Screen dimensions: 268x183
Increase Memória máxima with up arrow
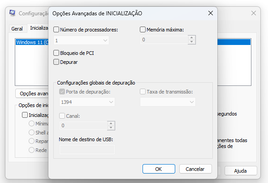point(192,38)
